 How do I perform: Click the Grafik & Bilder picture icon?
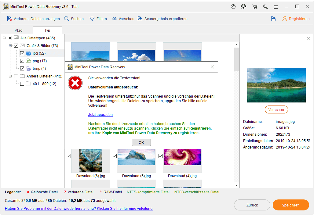pyautogui.click(x=22, y=46)
